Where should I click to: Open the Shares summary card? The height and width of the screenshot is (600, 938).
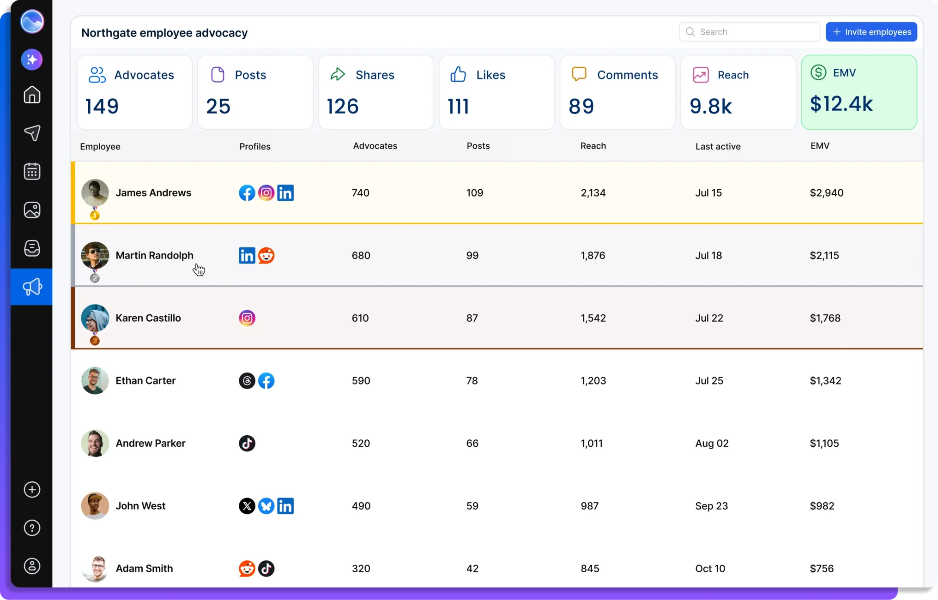point(376,92)
